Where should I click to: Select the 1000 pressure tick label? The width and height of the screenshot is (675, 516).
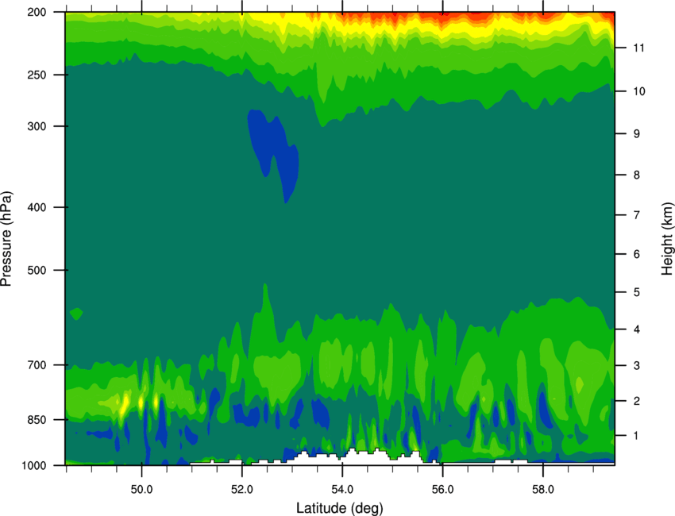point(34,465)
